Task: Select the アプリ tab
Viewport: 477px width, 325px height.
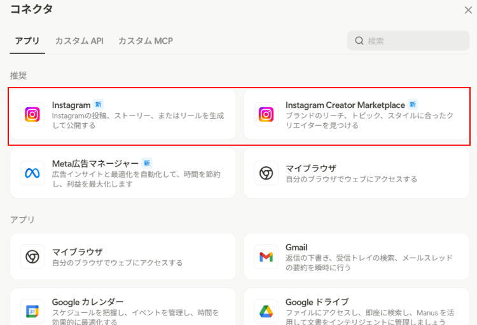Action: pos(27,41)
